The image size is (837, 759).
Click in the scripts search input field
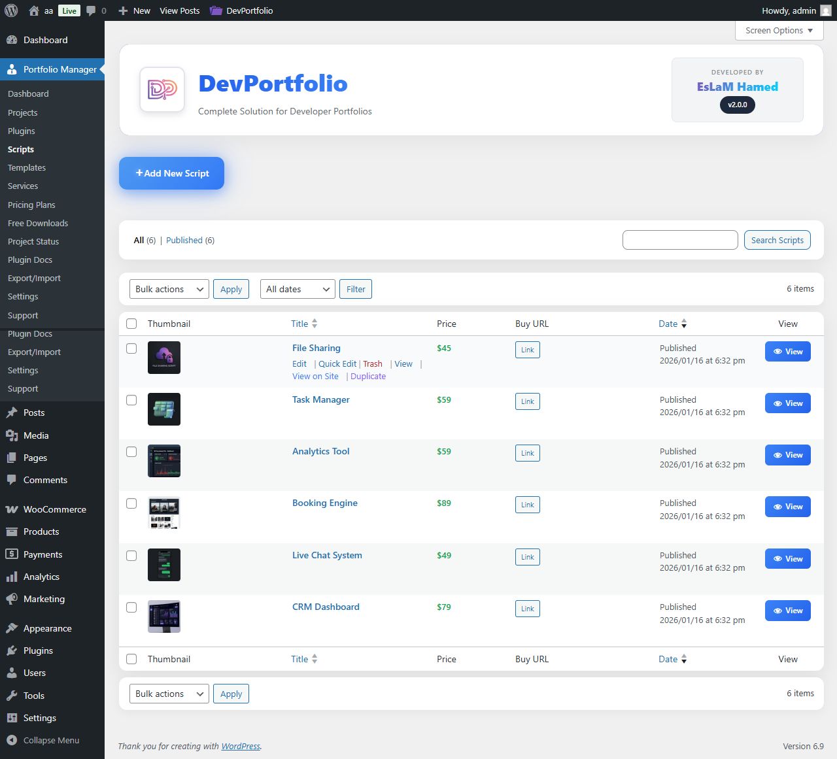[x=680, y=240]
